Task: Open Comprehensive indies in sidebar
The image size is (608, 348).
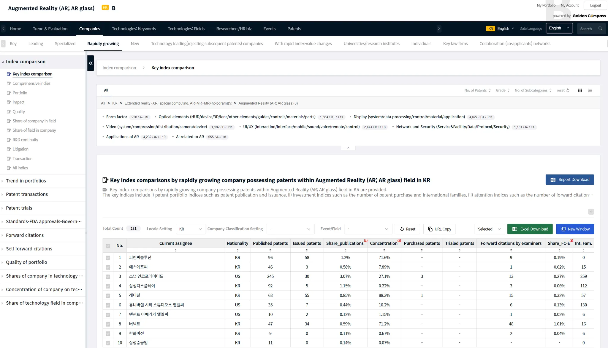Action: (31, 84)
